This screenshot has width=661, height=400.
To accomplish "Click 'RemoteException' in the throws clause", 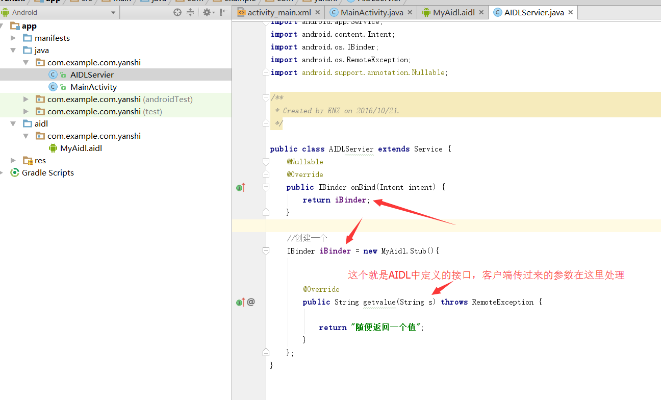I will 503,302.
